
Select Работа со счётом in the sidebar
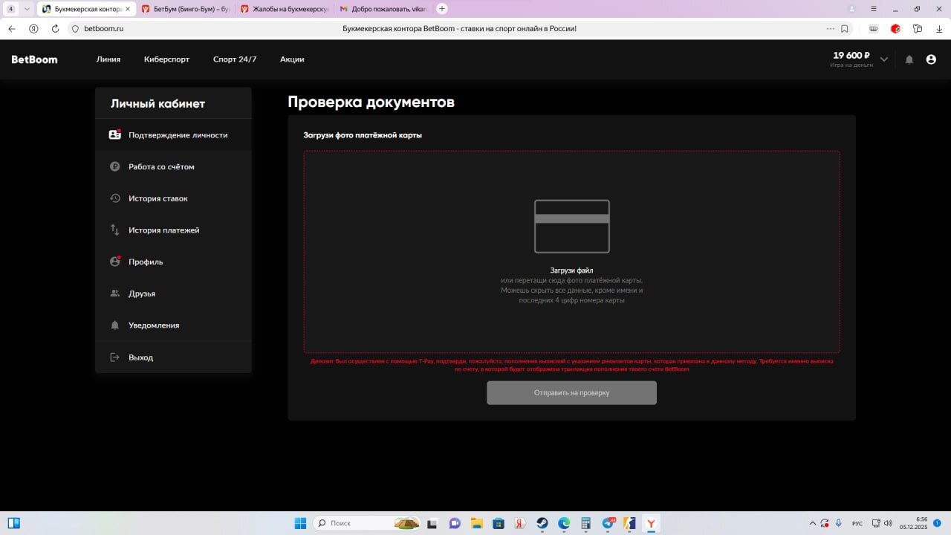click(161, 167)
